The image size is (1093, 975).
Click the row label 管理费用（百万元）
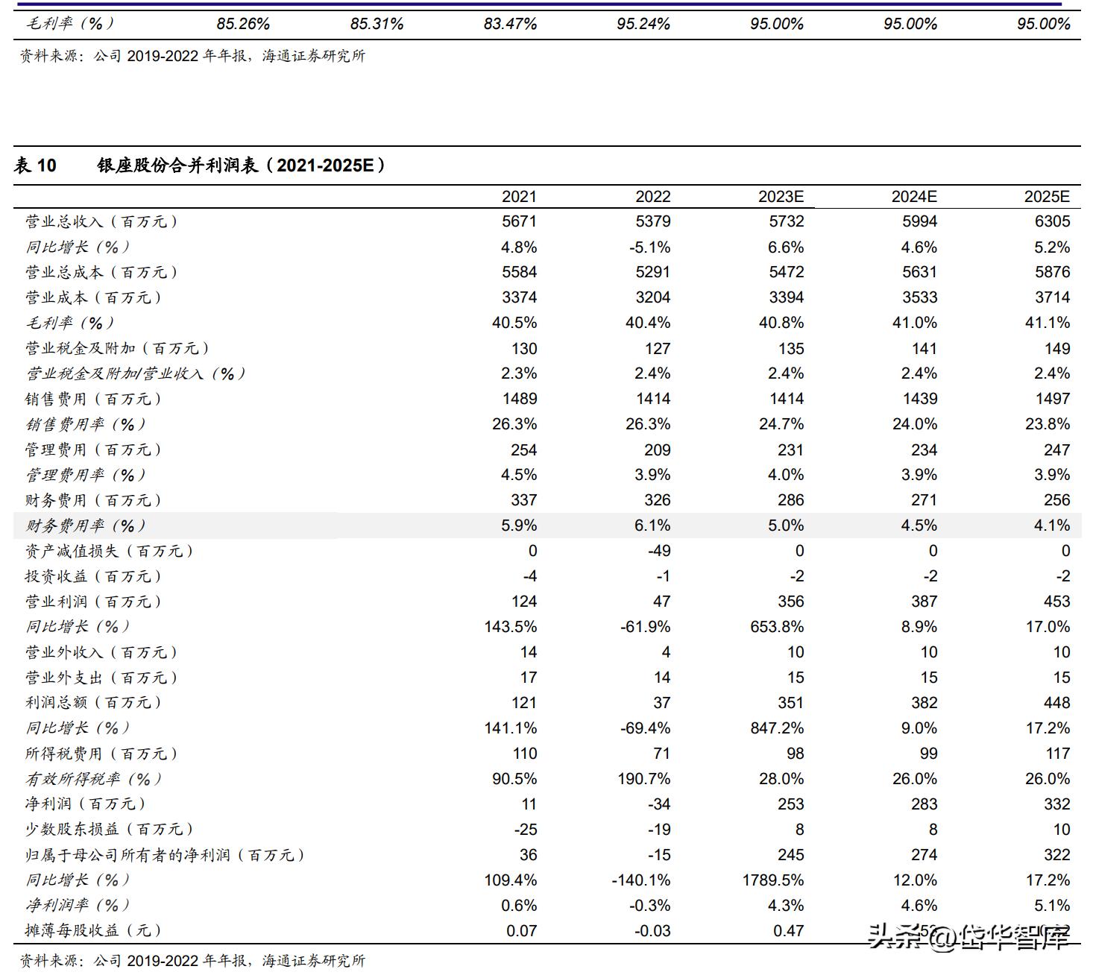pyautogui.click(x=94, y=449)
